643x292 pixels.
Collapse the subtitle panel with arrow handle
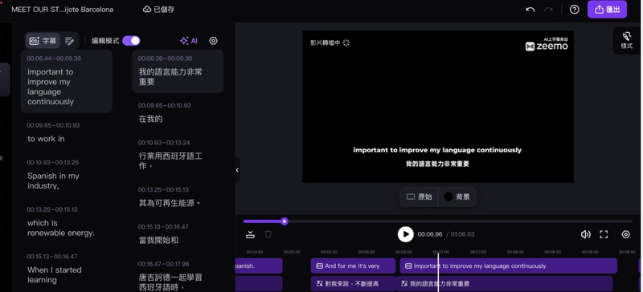point(237,170)
